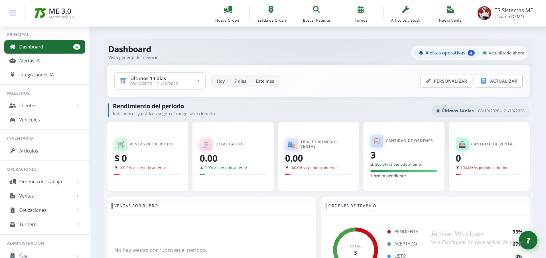The width and height of the screenshot is (546, 258).
Task: Click the Ticket Promedio Ventas bag icon
Action: [x=291, y=144]
